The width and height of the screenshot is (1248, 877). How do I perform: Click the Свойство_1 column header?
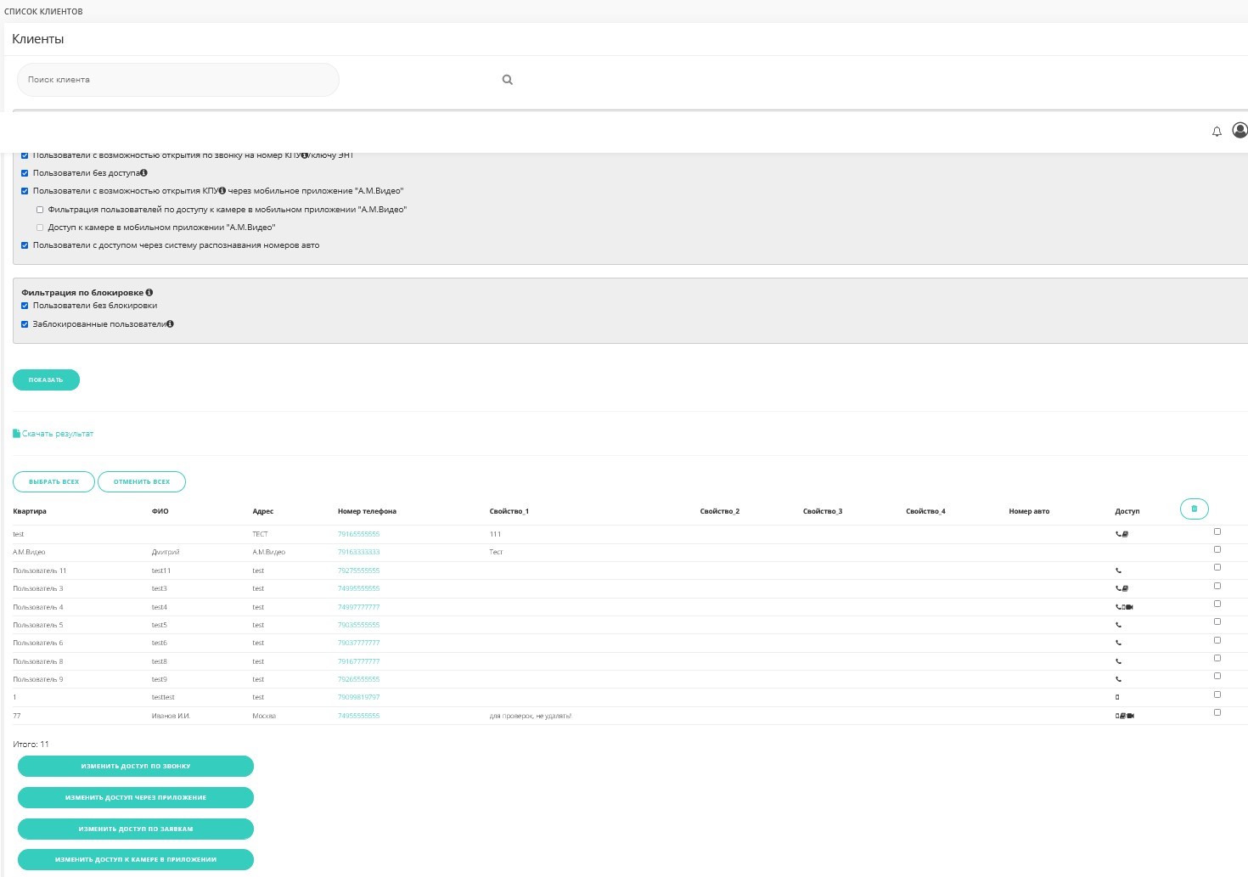(x=509, y=511)
